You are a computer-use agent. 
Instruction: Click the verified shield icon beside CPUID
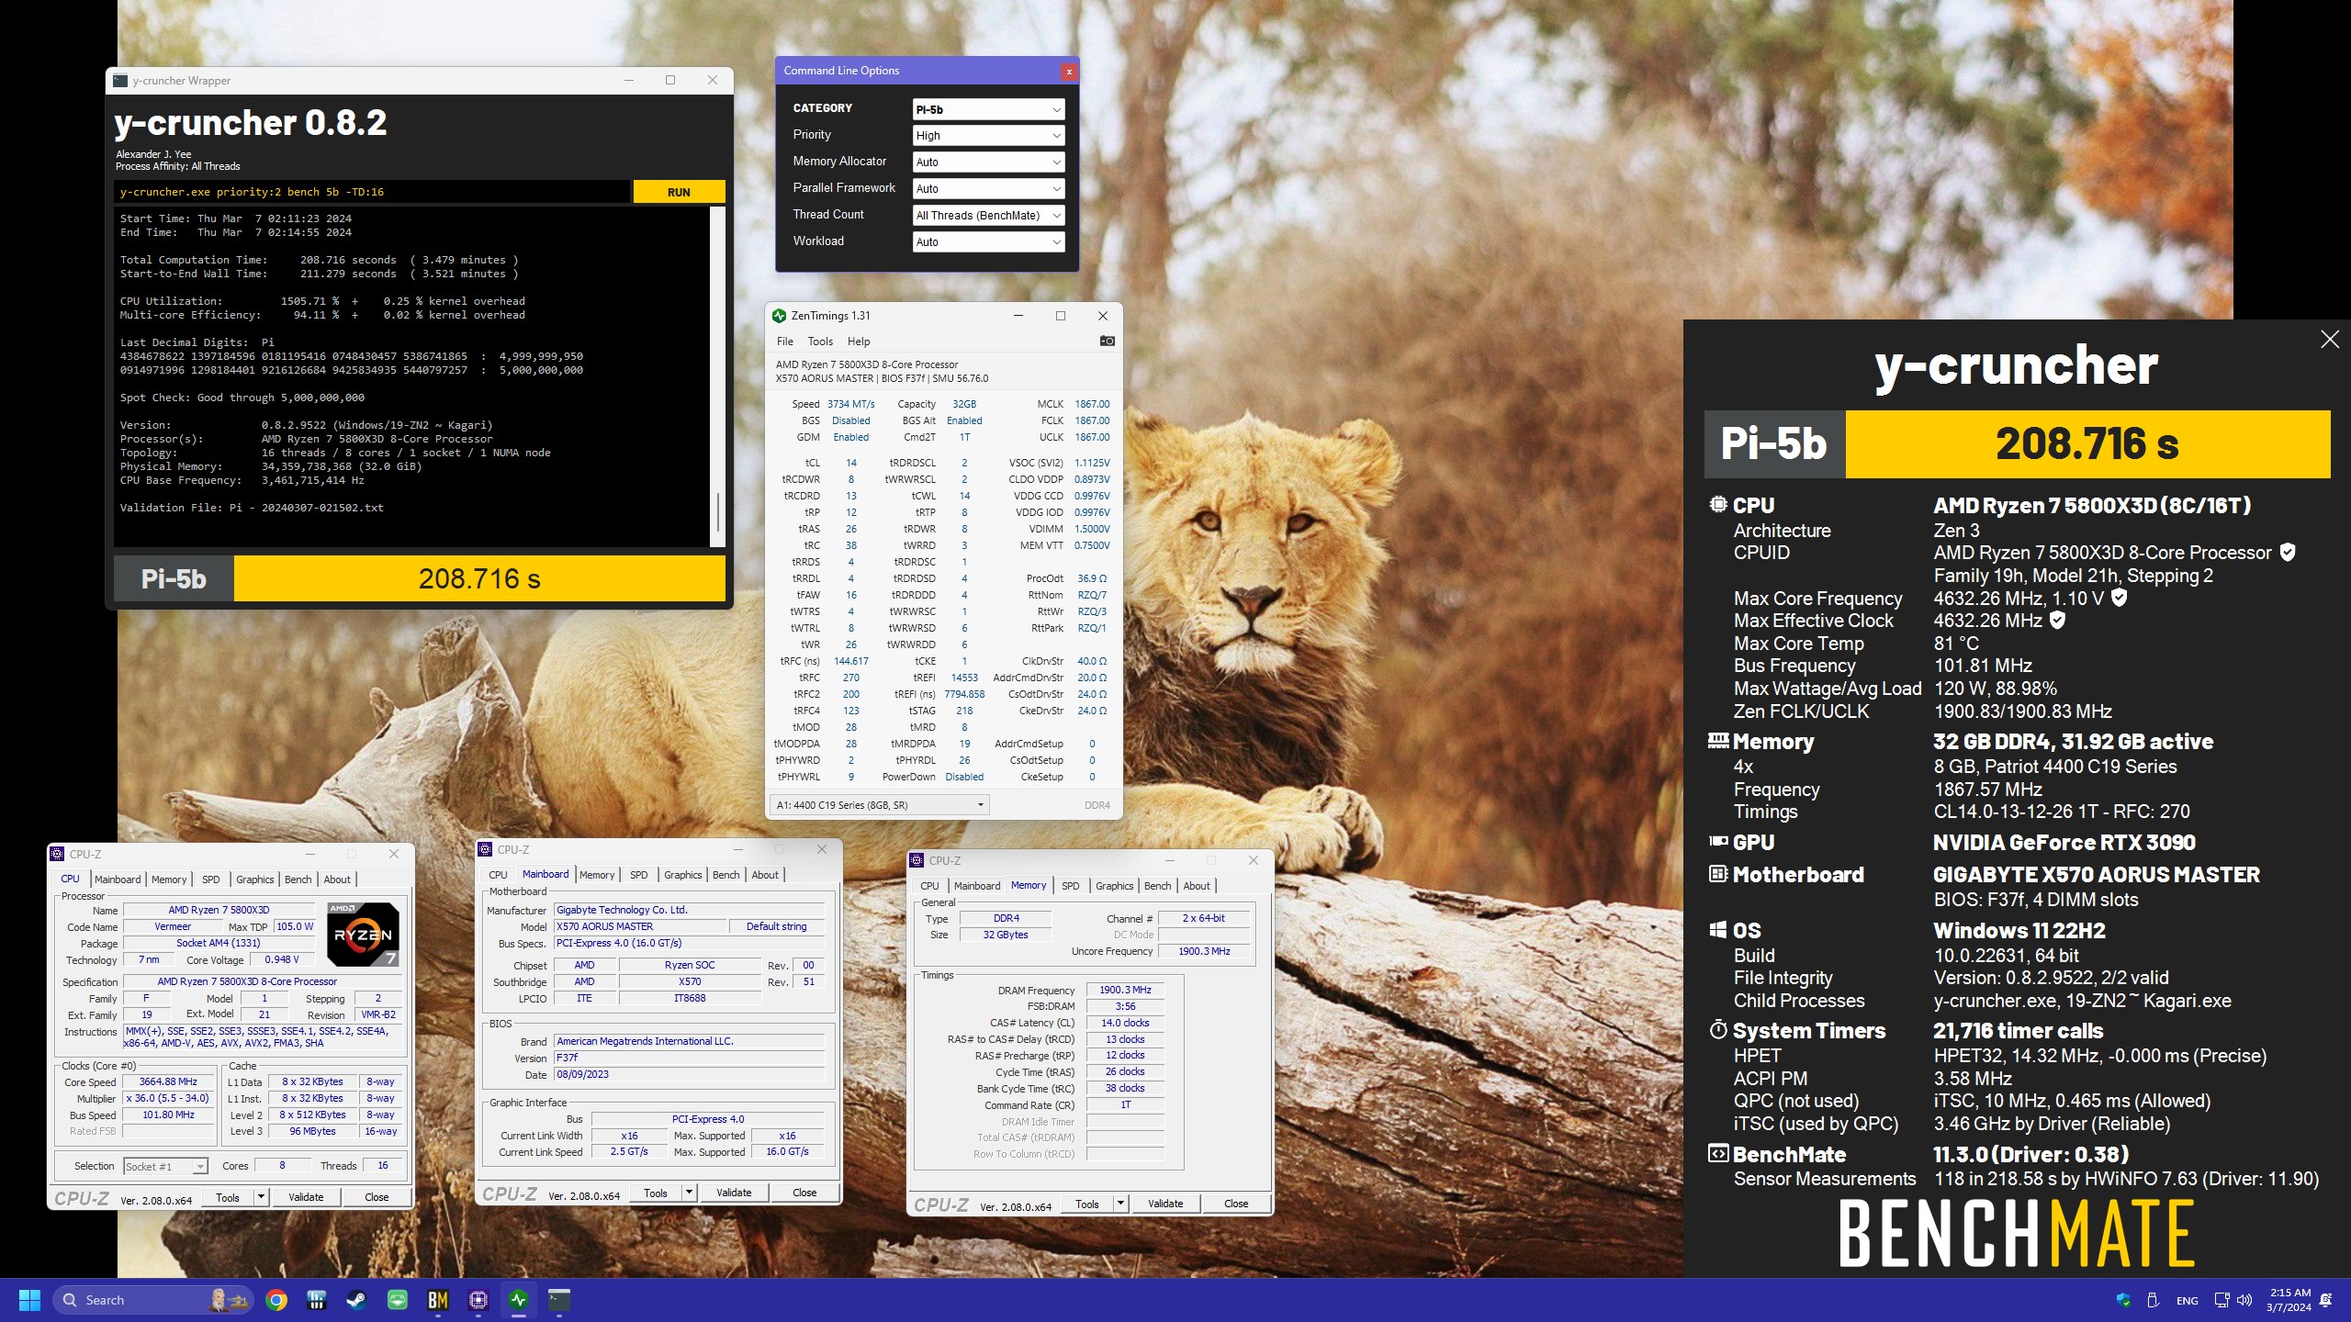click(2288, 553)
